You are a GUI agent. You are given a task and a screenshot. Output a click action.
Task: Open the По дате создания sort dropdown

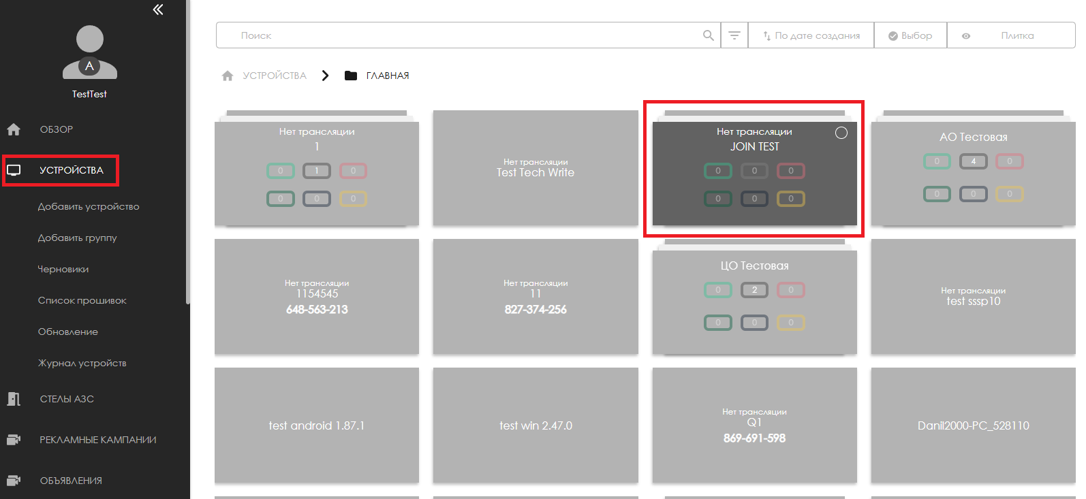pyautogui.click(x=811, y=35)
